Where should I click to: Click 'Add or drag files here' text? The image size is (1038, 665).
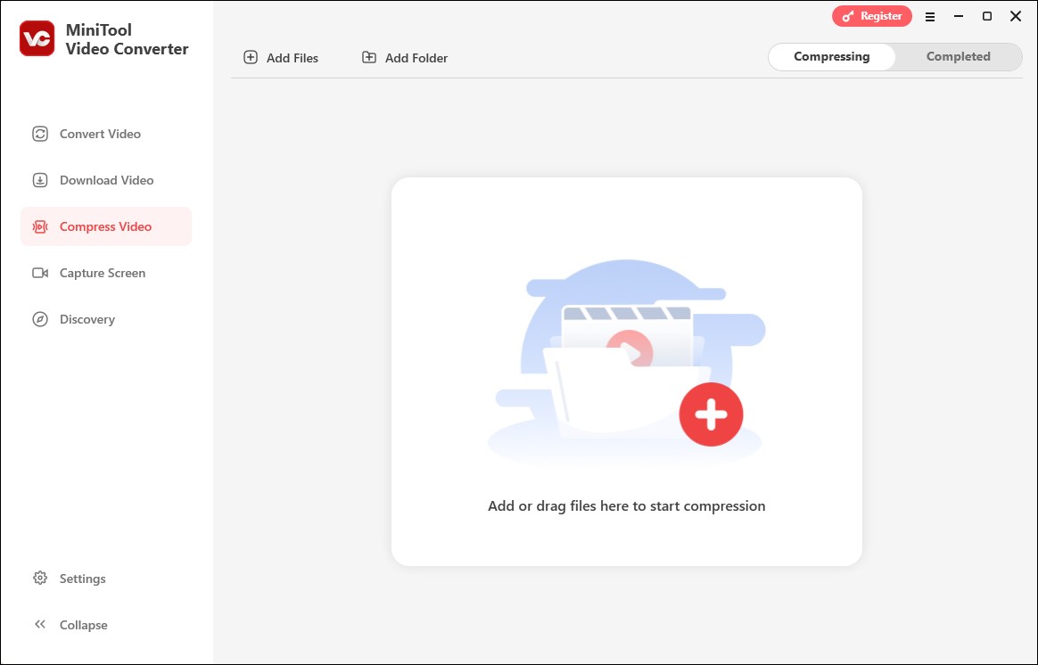coord(626,506)
